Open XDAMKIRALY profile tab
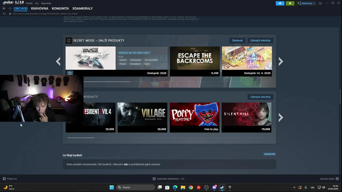 83,9
